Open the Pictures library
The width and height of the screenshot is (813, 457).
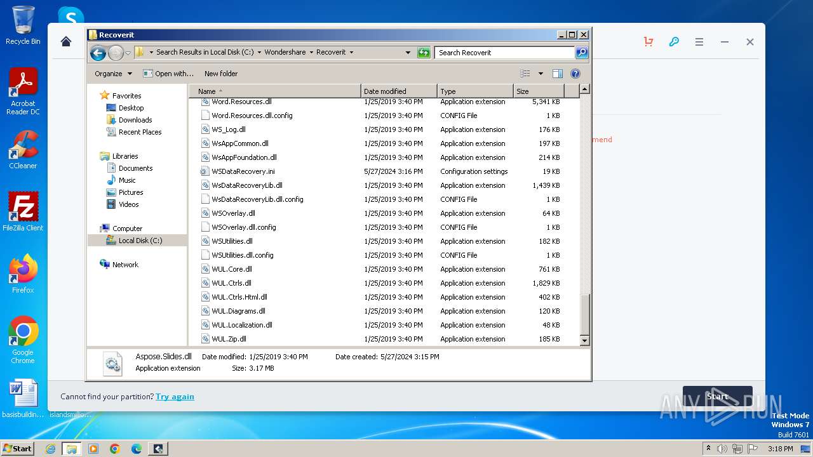click(x=131, y=192)
